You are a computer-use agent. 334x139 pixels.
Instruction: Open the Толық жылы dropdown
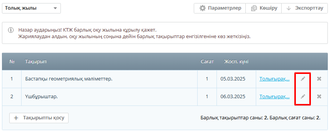coord(31,8)
